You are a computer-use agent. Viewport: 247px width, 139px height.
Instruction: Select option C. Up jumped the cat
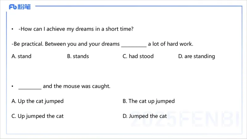coord(37,116)
